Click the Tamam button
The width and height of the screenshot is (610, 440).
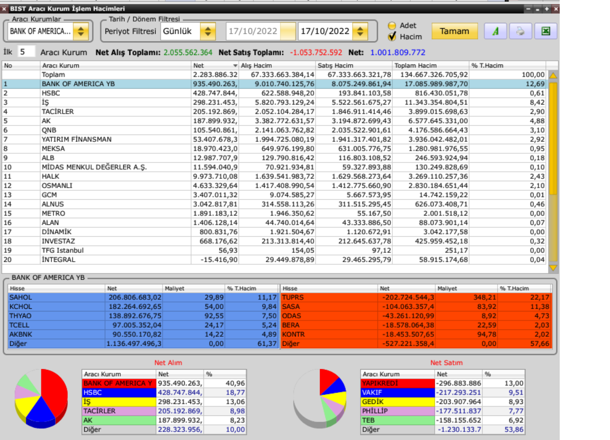pyautogui.click(x=454, y=31)
